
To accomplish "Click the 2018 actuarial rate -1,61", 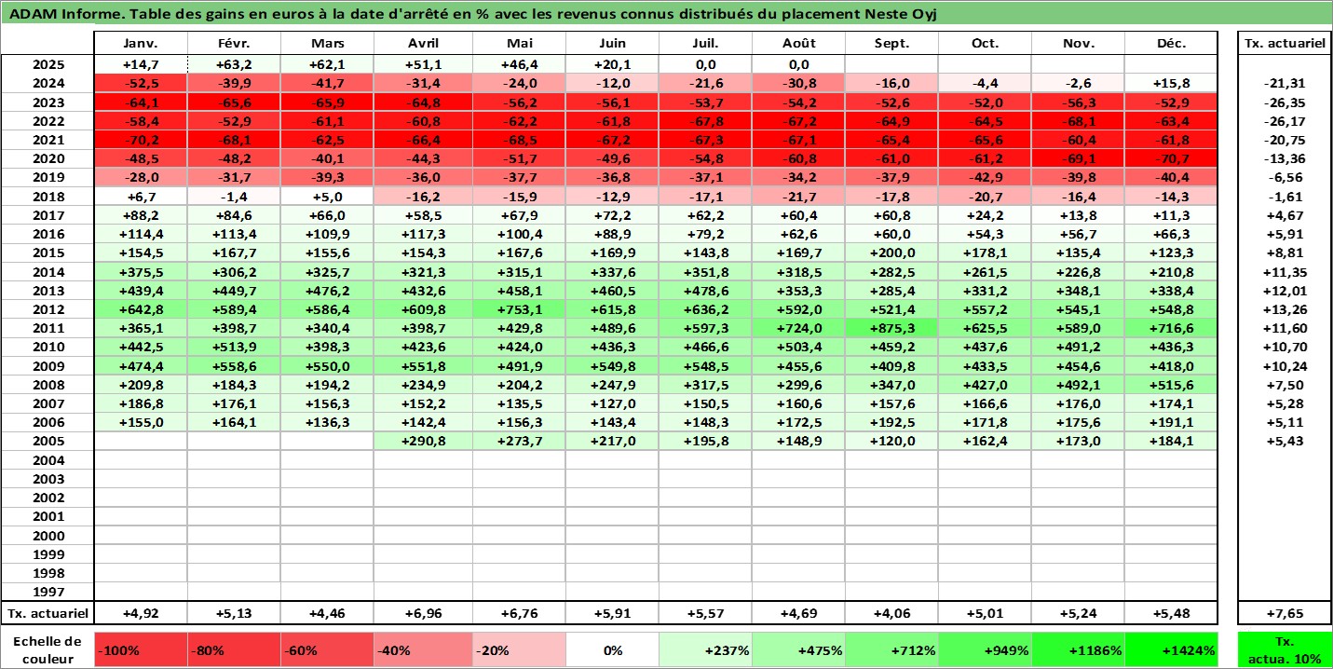I will [x=1285, y=197].
